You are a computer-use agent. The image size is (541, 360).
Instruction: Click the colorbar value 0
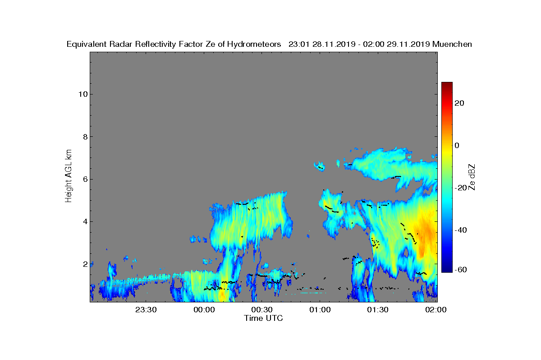(457, 145)
